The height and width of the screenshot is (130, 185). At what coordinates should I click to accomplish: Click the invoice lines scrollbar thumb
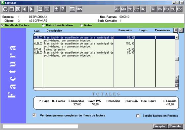(177, 59)
